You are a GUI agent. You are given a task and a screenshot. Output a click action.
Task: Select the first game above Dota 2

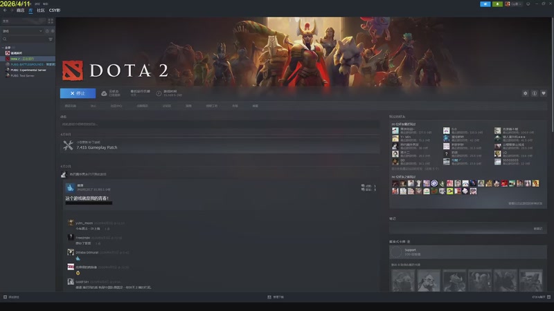point(28,53)
